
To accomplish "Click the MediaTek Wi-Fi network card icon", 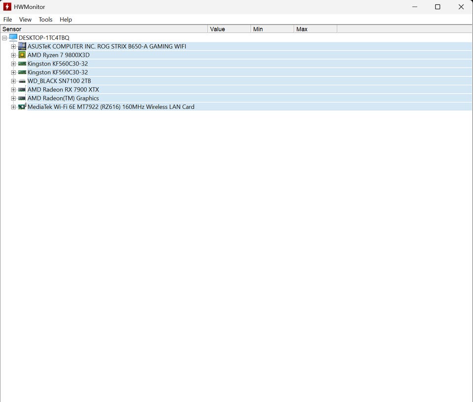I will 22,107.
